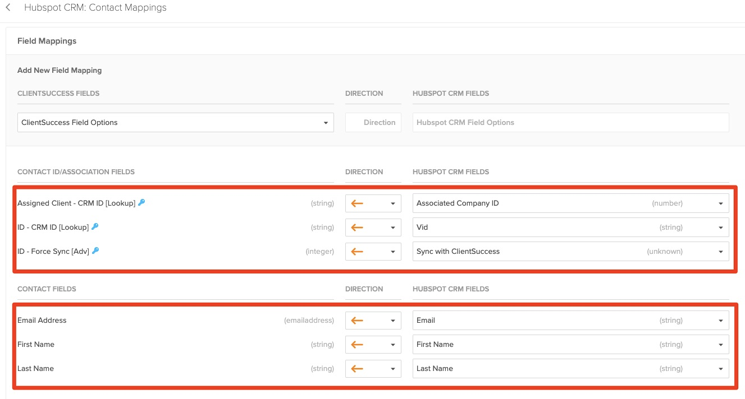Click CONTACT ID/ASSOCIATION FIELDS heading
The height and width of the screenshot is (399, 745).
pos(76,172)
